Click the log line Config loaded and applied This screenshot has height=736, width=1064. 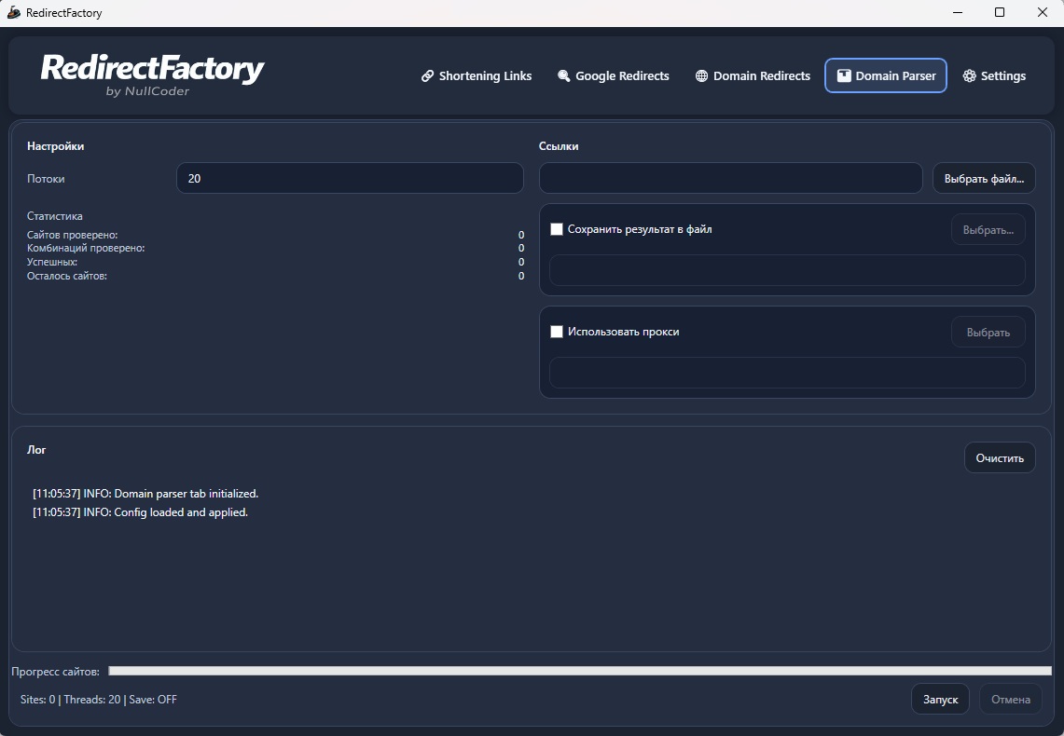[x=141, y=512]
